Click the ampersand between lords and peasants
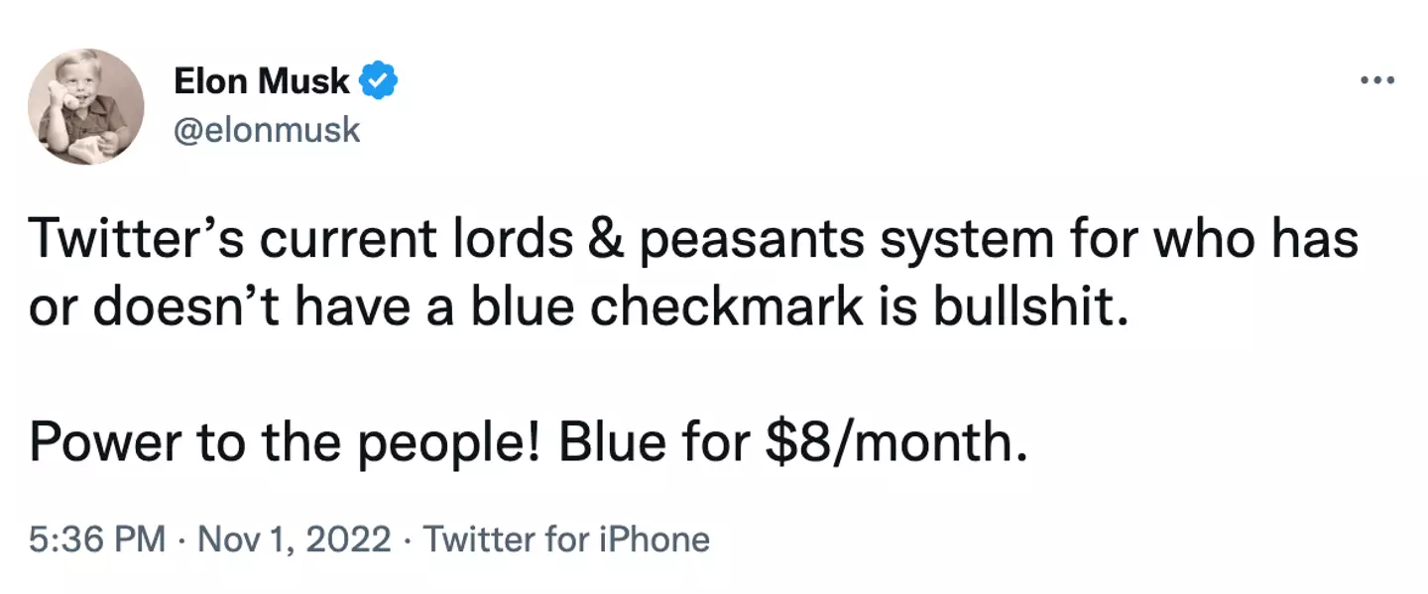Image resolution: width=1428 pixels, height=594 pixels. coord(616,240)
